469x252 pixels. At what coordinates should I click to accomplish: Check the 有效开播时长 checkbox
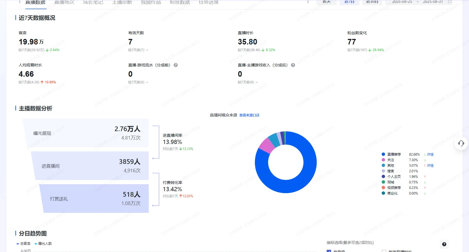click(x=384, y=251)
